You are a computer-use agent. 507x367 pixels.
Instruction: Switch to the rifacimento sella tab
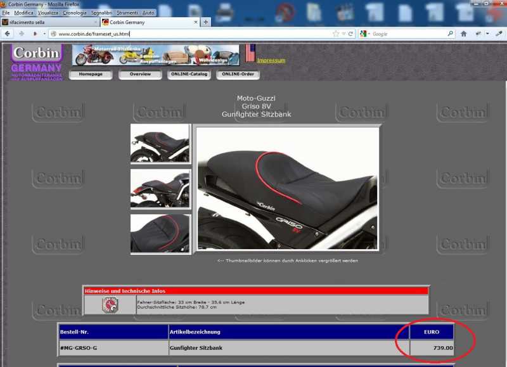pos(50,22)
